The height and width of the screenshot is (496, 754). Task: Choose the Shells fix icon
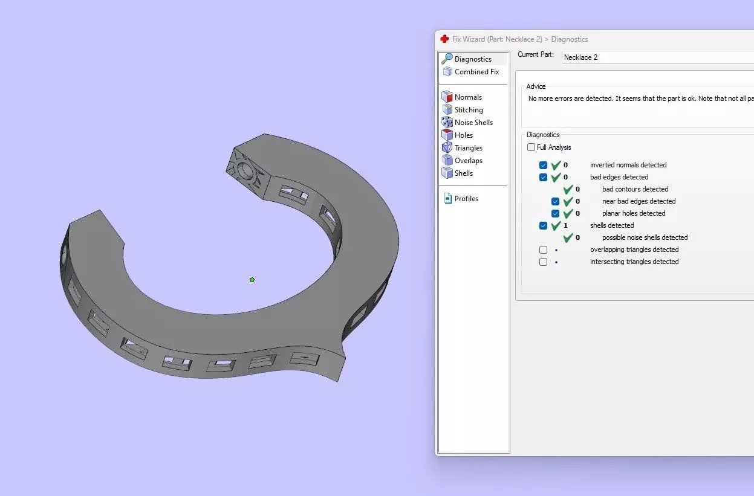pyautogui.click(x=447, y=173)
